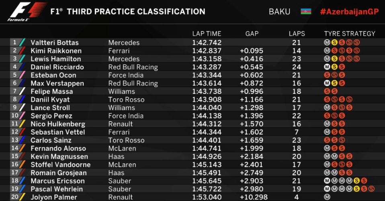Click position number 1 badge
Screen dimensions: 385x201
[14, 42]
